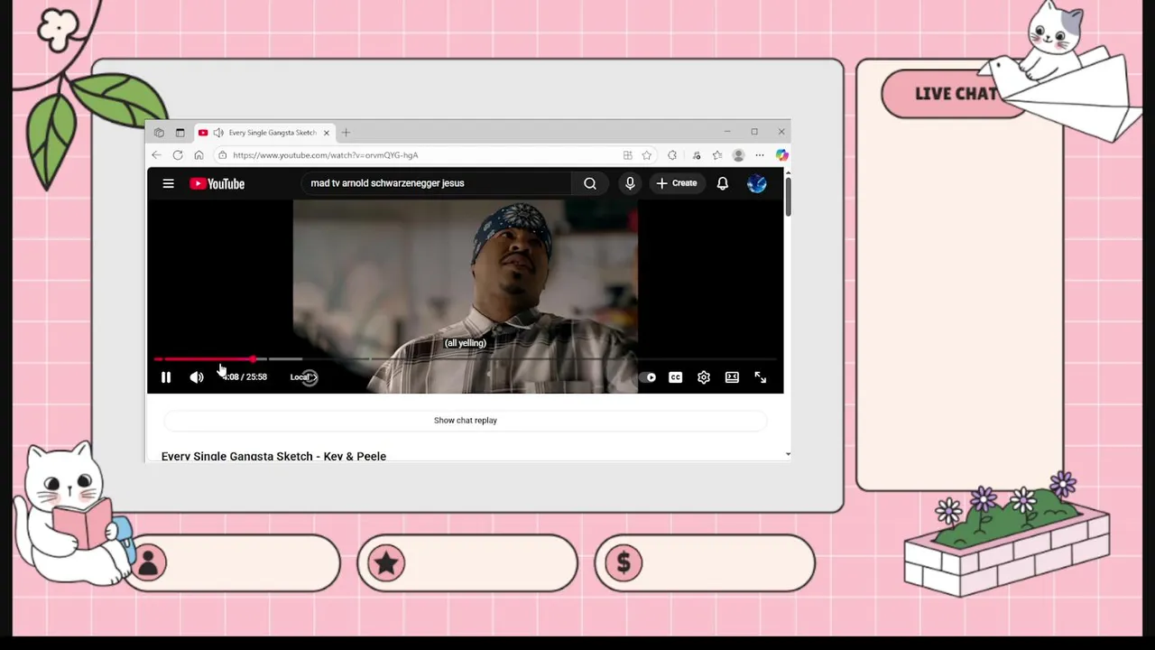The image size is (1155, 650).
Task: Toggle the autoplay switch in the player
Action: point(648,377)
